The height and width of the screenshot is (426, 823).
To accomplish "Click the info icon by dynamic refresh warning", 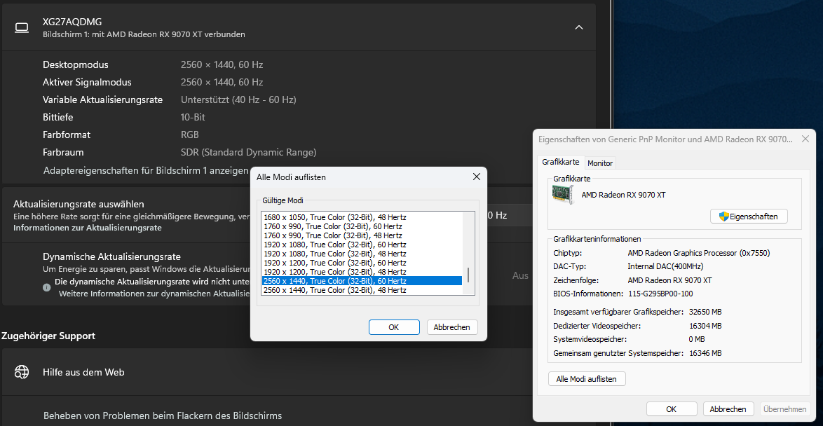I will pos(47,287).
